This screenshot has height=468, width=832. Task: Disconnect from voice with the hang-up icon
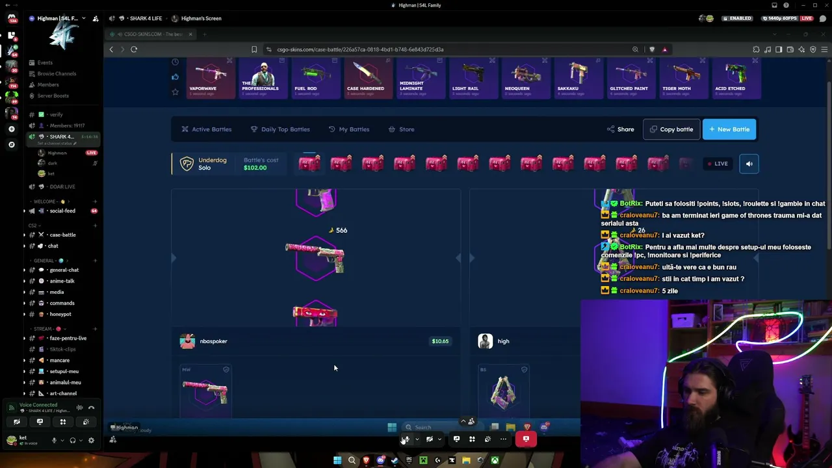[x=91, y=408]
